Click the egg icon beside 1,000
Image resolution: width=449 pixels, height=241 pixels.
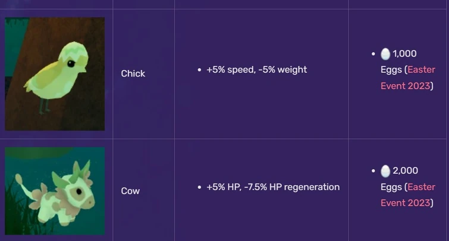pos(385,54)
